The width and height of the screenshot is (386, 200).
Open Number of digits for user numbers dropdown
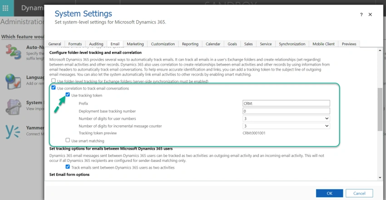click(x=286, y=118)
